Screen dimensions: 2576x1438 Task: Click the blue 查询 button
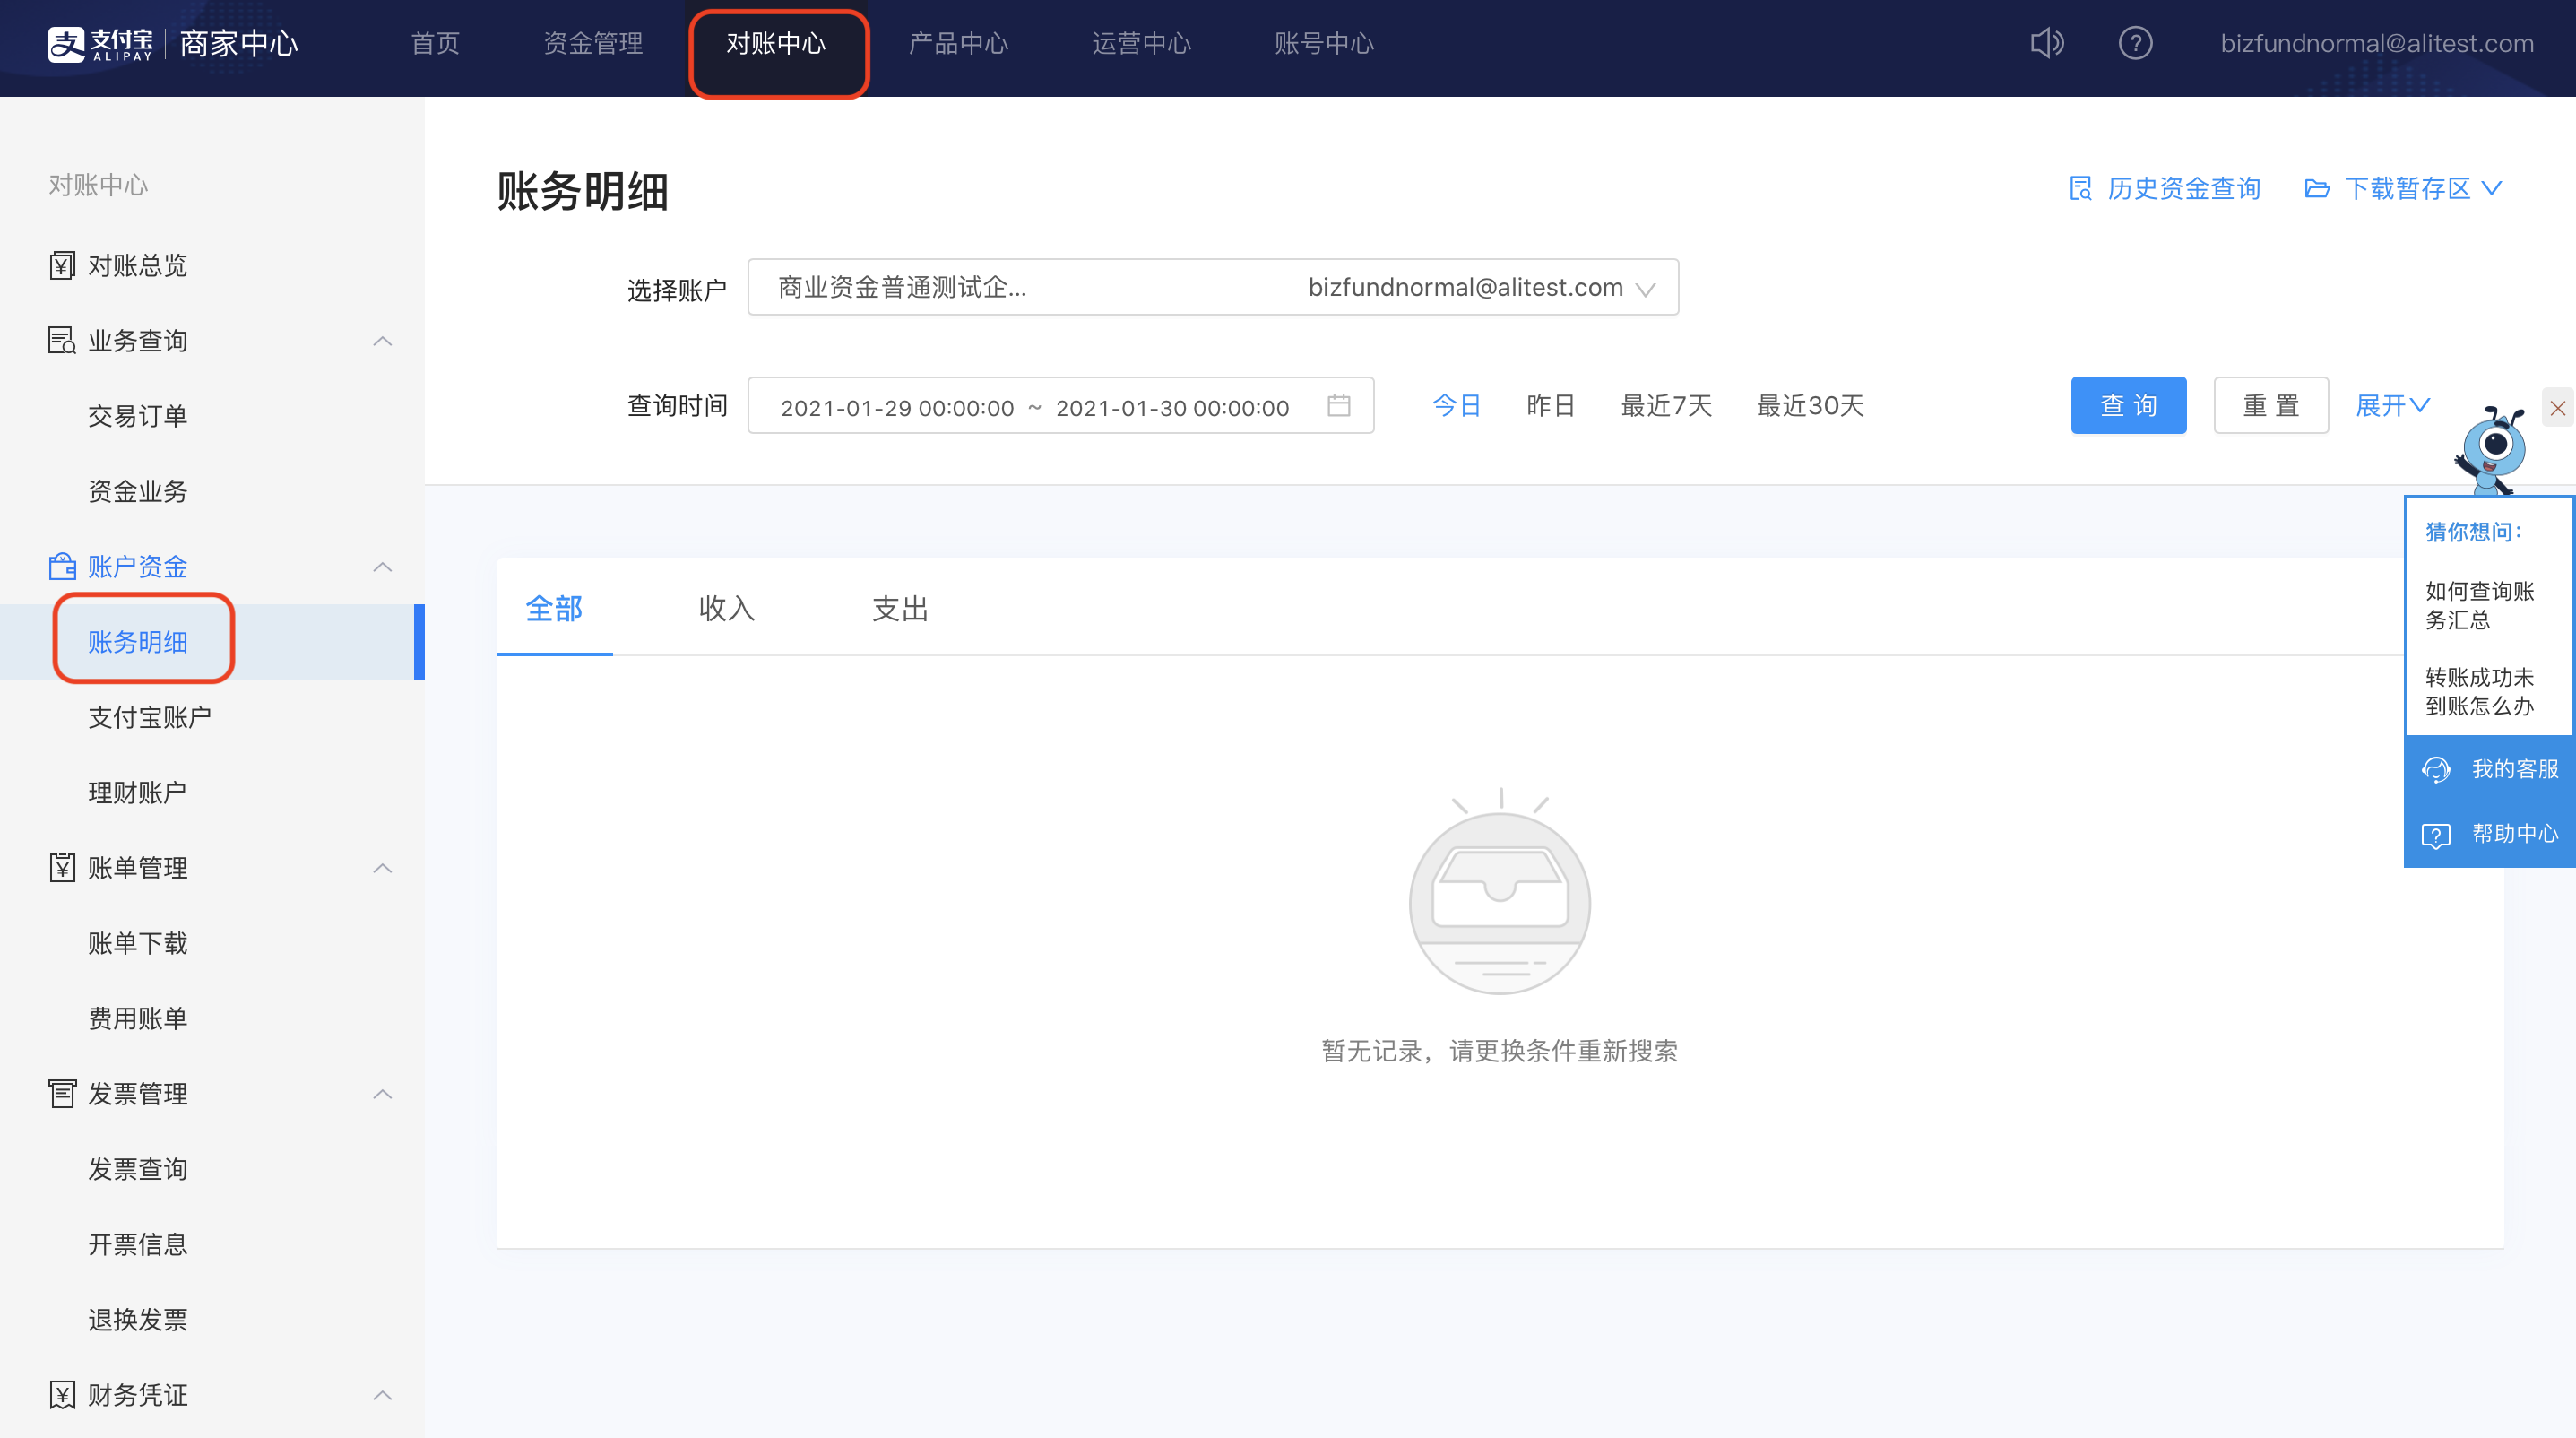(x=2128, y=405)
